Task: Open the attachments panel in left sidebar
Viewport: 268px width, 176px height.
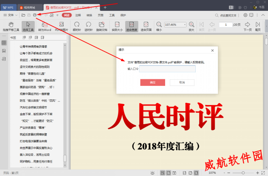Action: [x=4, y=59]
